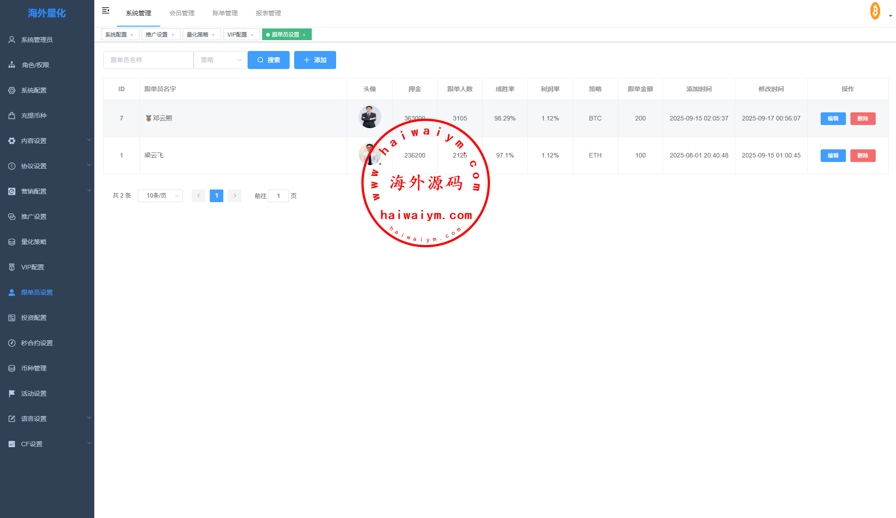Viewport: 896px width, 518px height.
Task: Delete the 邓云熙 row
Action: click(x=863, y=119)
